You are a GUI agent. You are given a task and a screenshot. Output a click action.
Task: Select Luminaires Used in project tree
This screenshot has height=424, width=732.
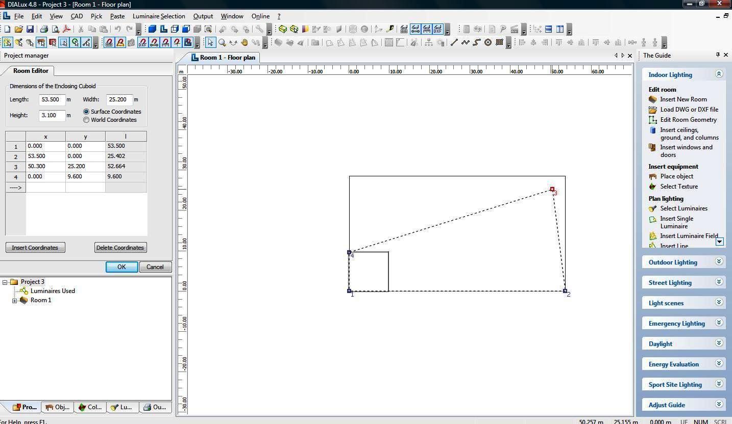pyautogui.click(x=53, y=291)
